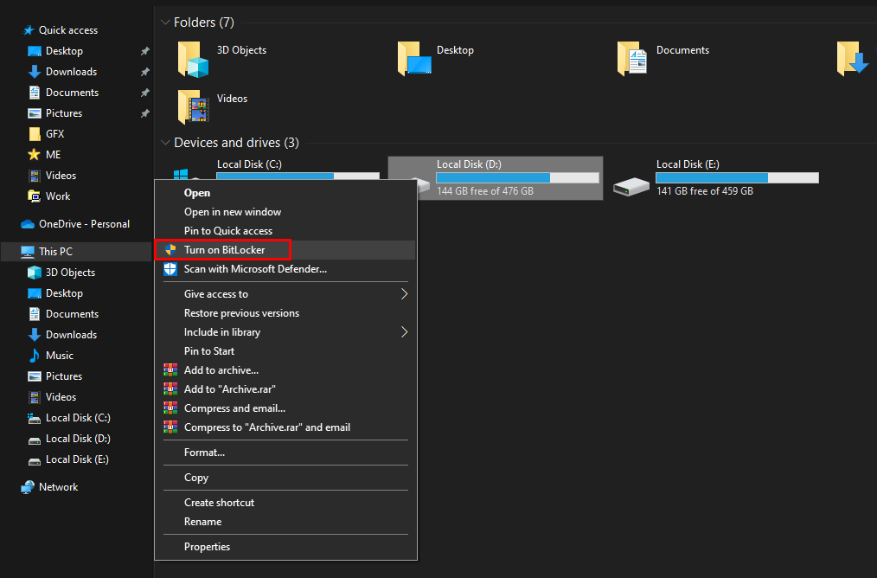Click the Microsoft Defender shield icon
Viewport: 877px width, 578px height.
(170, 269)
